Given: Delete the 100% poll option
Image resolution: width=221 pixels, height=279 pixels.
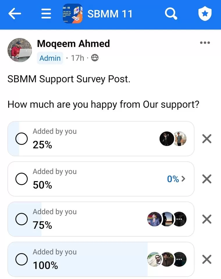Looking at the screenshot, I should click(206, 259).
